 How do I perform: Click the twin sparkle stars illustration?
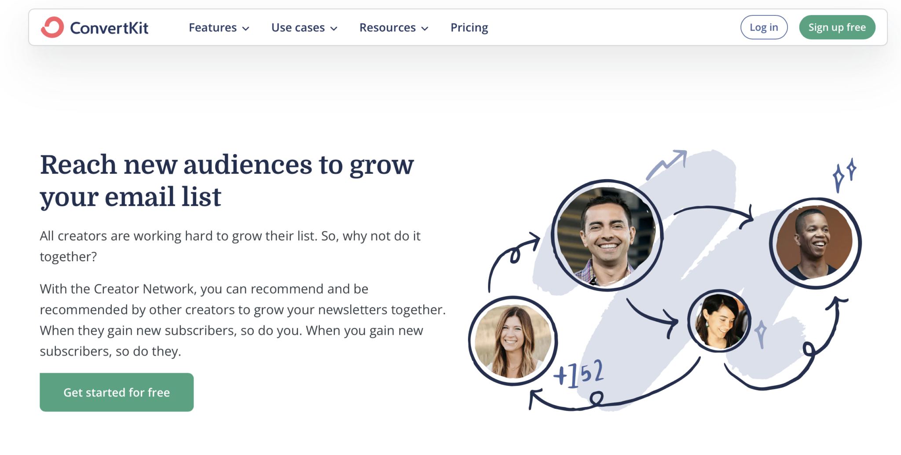click(x=844, y=174)
